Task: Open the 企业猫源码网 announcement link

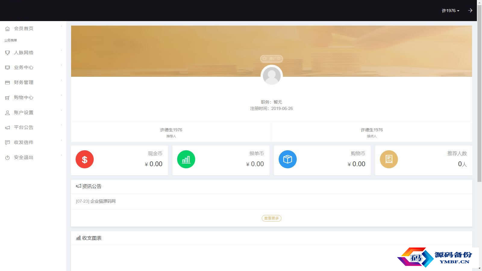Action: 103,201
